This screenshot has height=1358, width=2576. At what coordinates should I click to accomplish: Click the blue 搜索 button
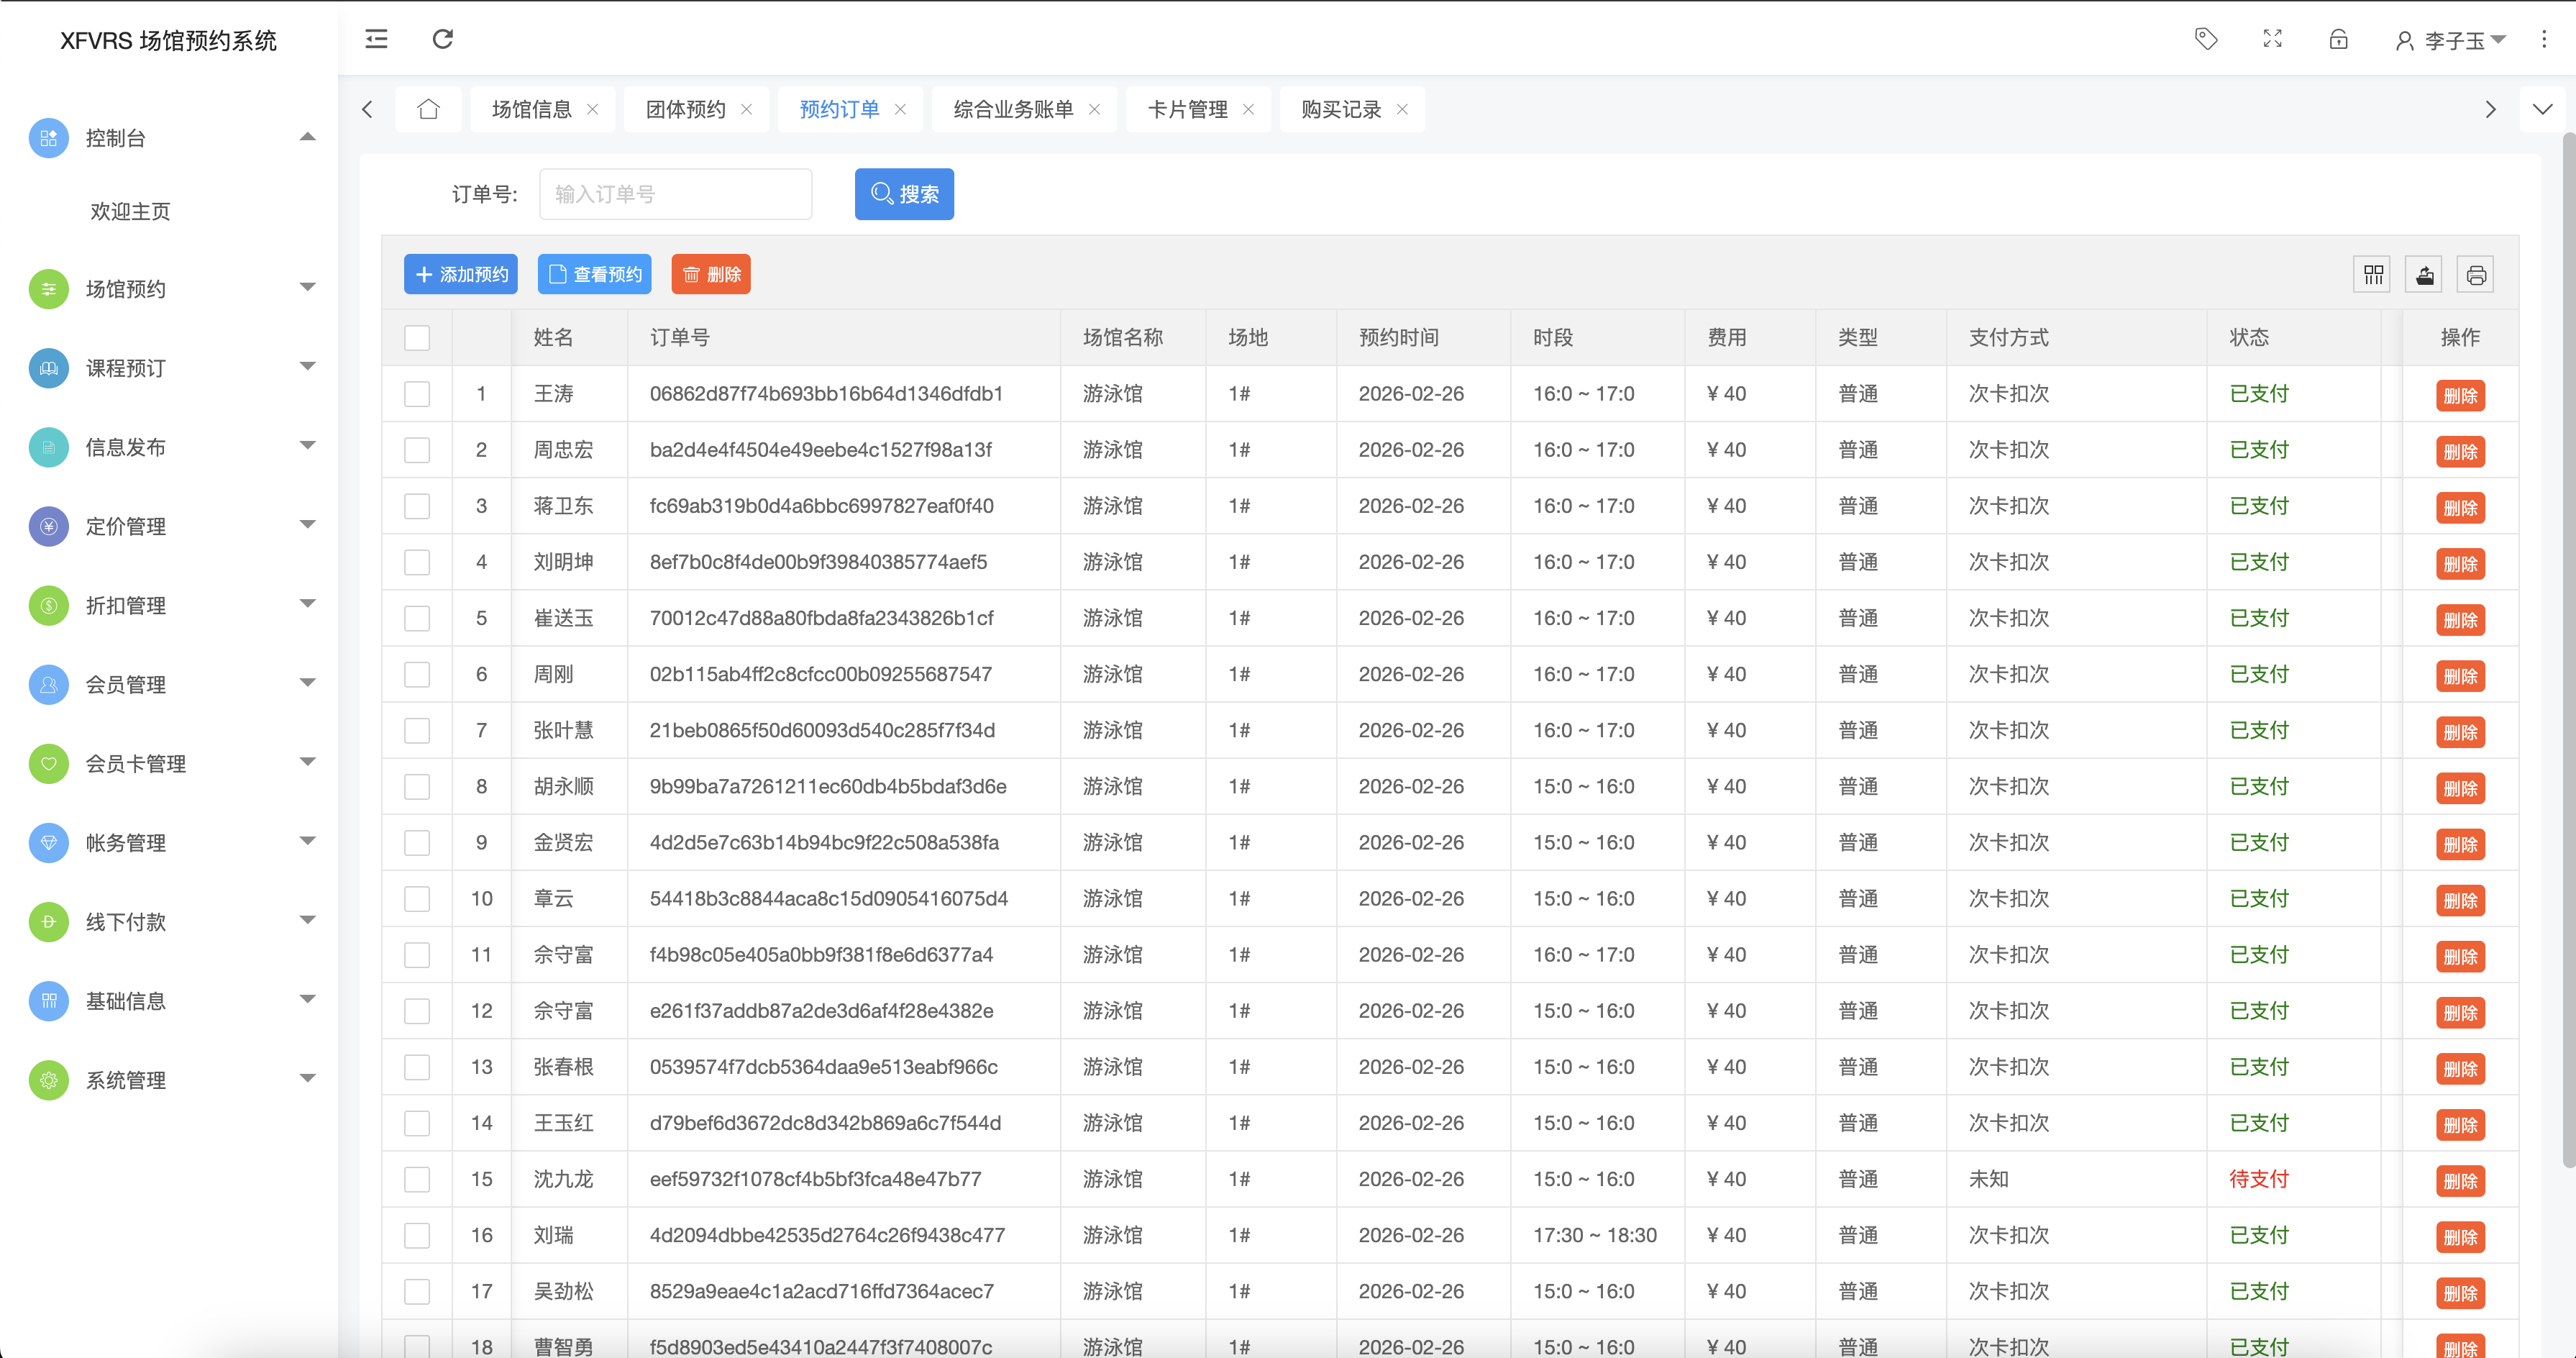(904, 194)
